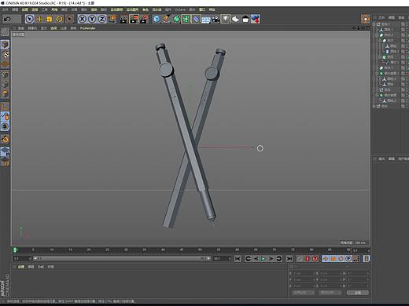Add a Camera object
The width and height of the screenshot is (409, 306).
(x=216, y=19)
